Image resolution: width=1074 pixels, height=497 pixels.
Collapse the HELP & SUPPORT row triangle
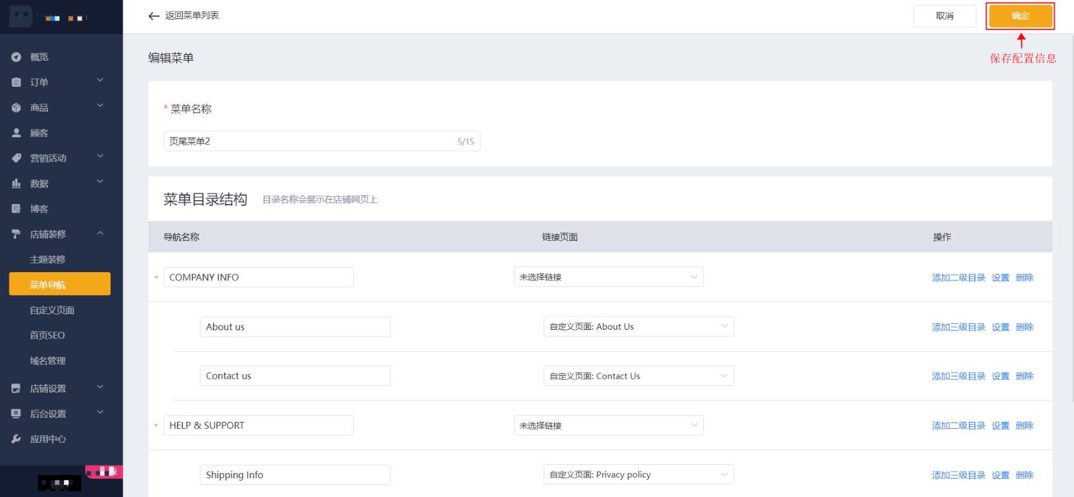click(x=156, y=426)
